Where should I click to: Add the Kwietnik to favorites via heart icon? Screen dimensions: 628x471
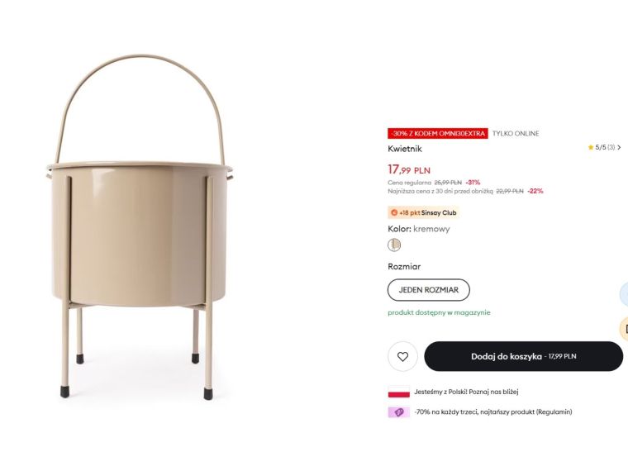click(402, 356)
